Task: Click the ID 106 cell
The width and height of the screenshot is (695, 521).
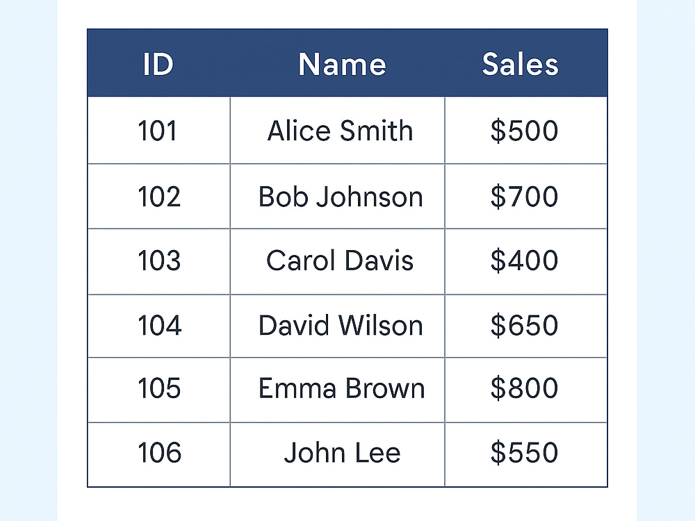Action: point(159,454)
